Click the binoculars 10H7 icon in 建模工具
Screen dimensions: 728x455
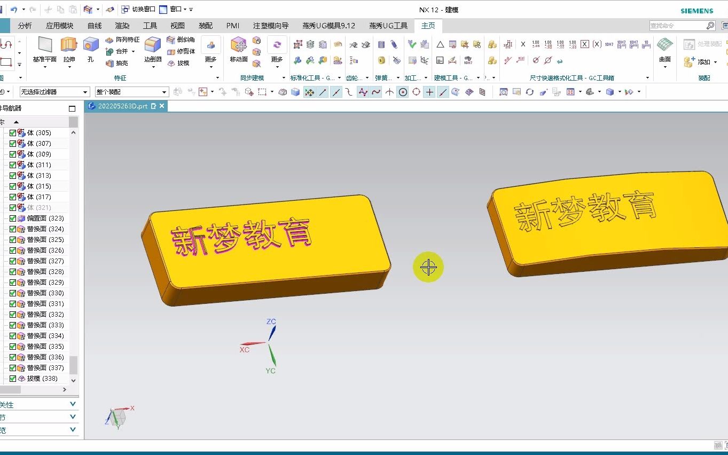tap(468, 60)
